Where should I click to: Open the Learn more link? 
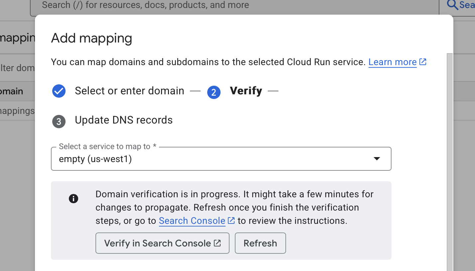click(393, 62)
